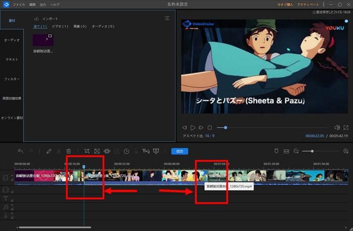
Task: Zoom out the timeline with minus magnifier
Action: [296, 151]
